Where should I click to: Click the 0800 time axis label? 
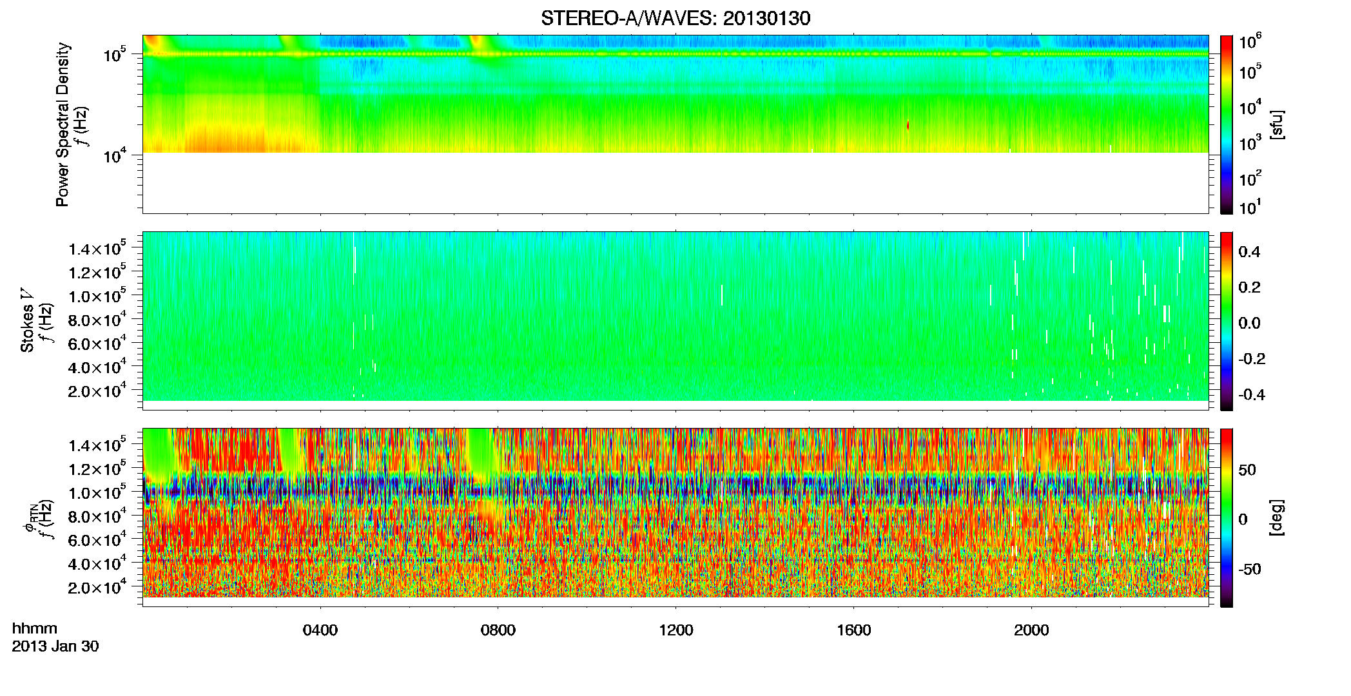(498, 630)
